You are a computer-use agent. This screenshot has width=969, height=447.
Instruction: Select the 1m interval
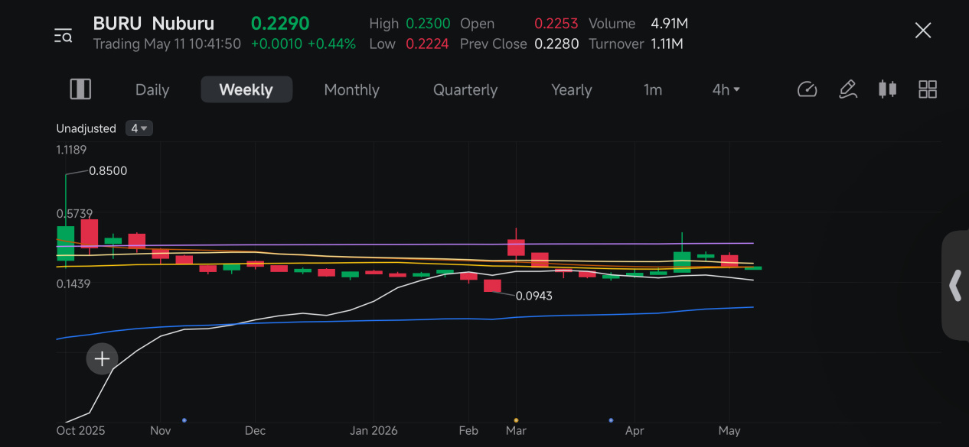click(x=653, y=89)
